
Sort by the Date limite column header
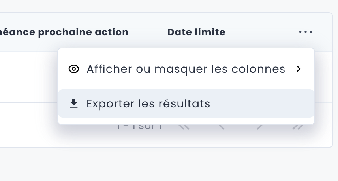(x=196, y=32)
